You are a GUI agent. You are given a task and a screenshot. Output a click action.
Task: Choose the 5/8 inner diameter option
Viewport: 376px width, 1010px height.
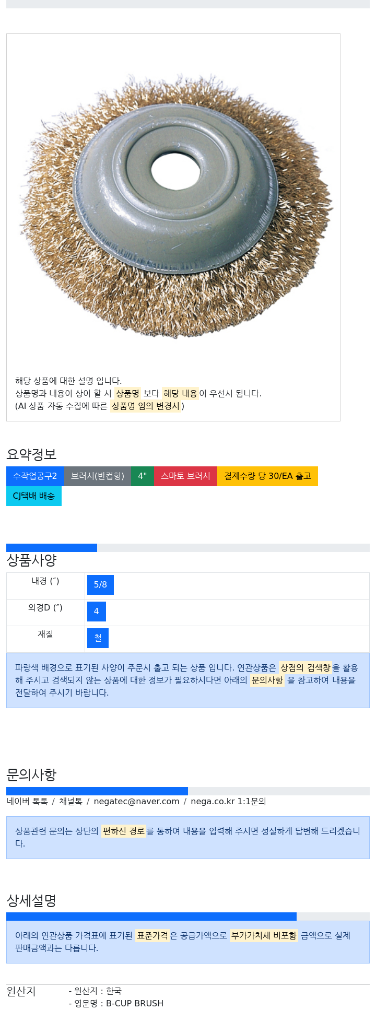(x=100, y=585)
